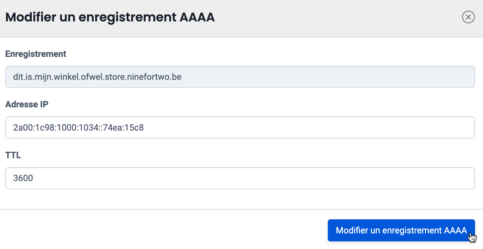
Task: Click the 3600 value in TTL
Action: pos(23,178)
